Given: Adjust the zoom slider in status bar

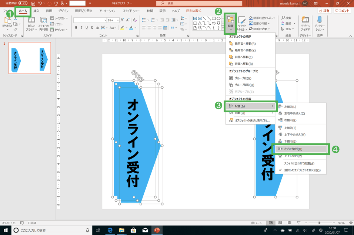Looking at the screenshot, I should (320, 223).
